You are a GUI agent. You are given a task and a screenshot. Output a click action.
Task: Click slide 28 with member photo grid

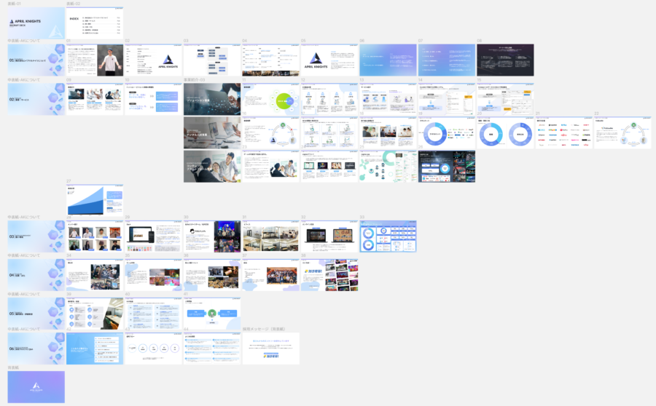pyautogui.click(x=95, y=236)
